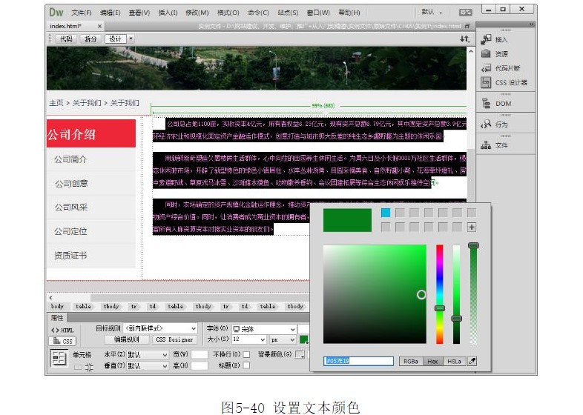Click the CSS Designer button in Properties

[x=174, y=340]
